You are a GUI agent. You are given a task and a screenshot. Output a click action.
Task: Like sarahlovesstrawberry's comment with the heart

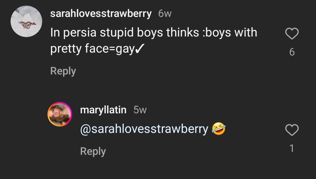click(292, 33)
